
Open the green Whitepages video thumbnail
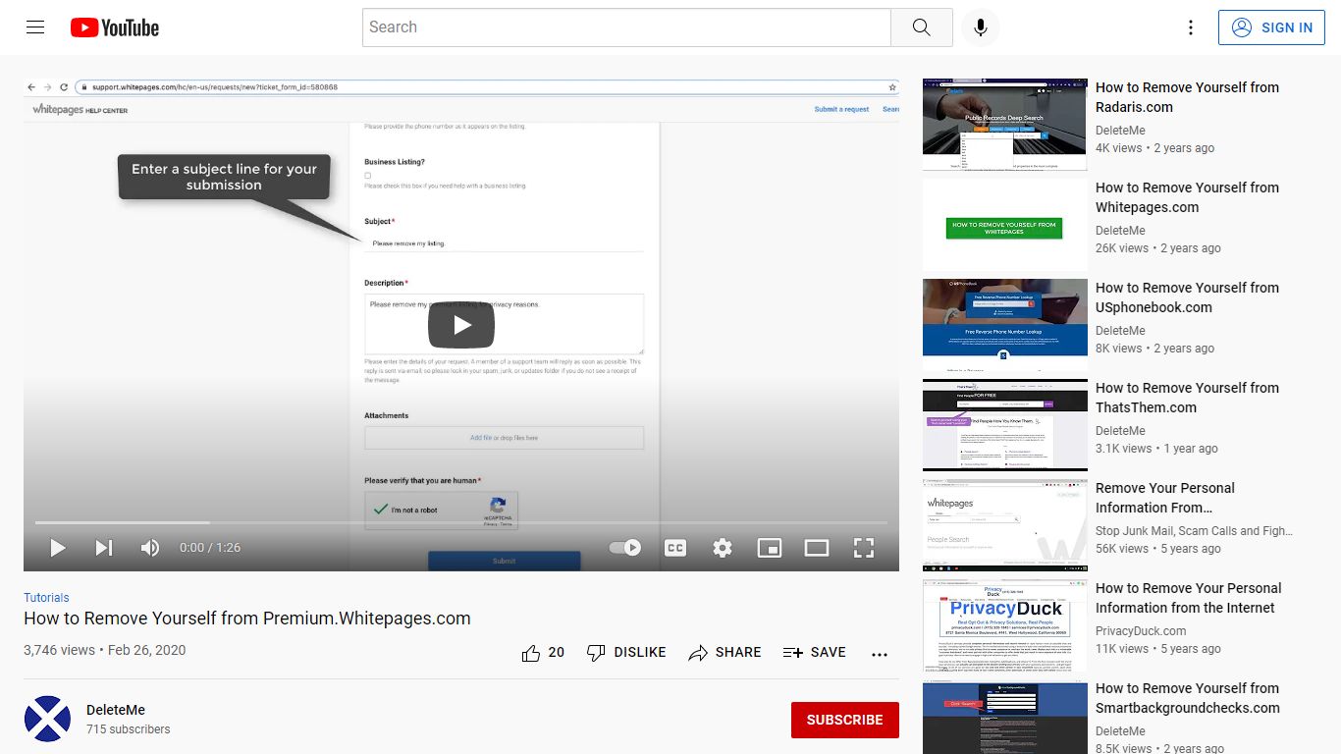1005,225
